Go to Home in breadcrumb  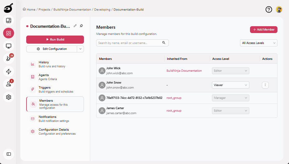(x=31, y=10)
